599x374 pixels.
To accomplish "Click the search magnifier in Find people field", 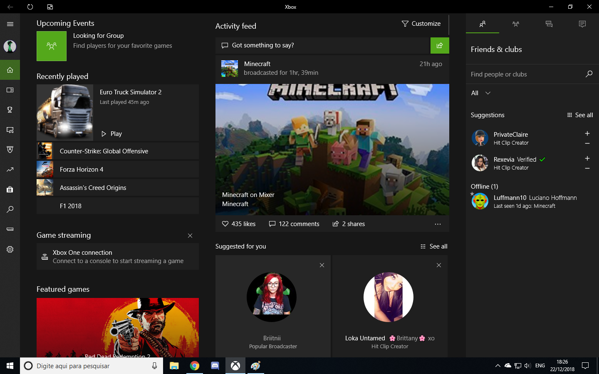I will pyautogui.click(x=589, y=74).
